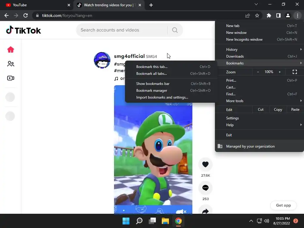Open a new tab with the plus button

pyautogui.click(x=151, y=5)
